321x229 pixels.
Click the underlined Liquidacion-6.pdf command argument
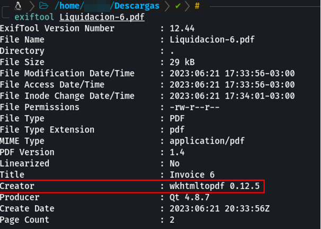pos(102,17)
